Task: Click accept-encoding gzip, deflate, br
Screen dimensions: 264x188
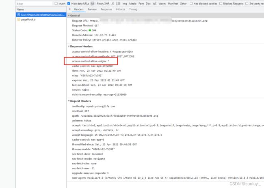Action: pos(95,130)
